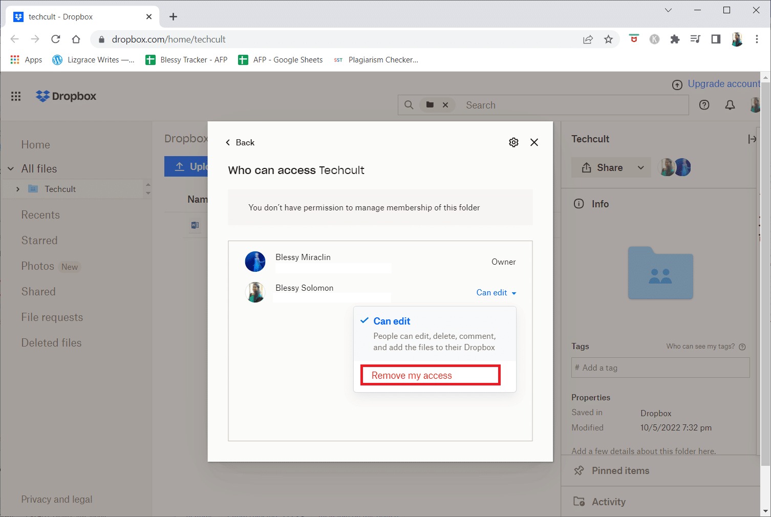Open the help question mark icon

[704, 105]
